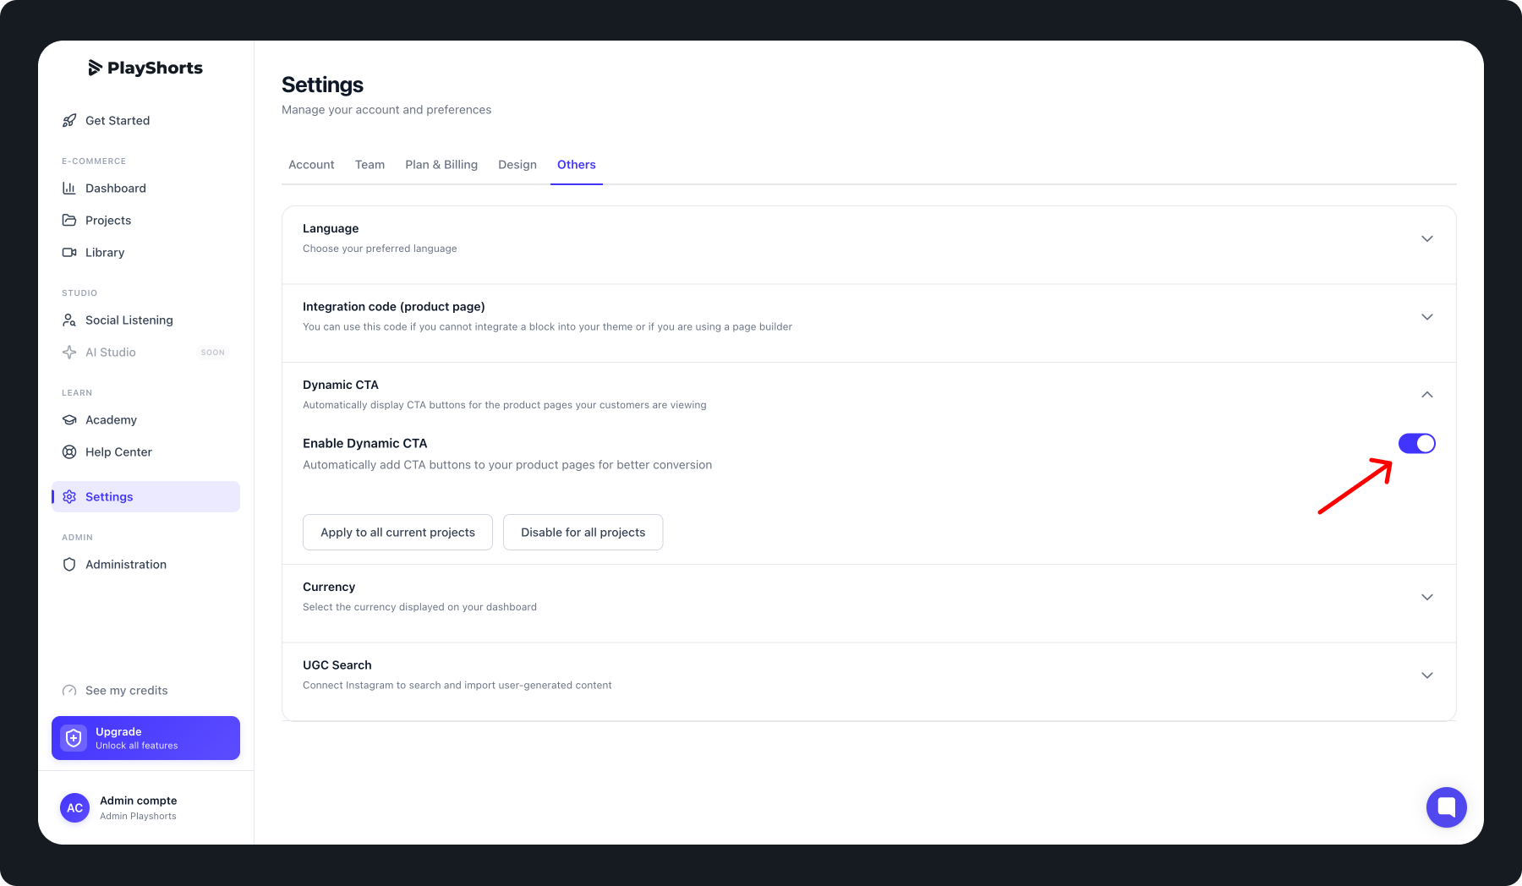
Task: Switch to the Design tab
Action: click(x=517, y=165)
